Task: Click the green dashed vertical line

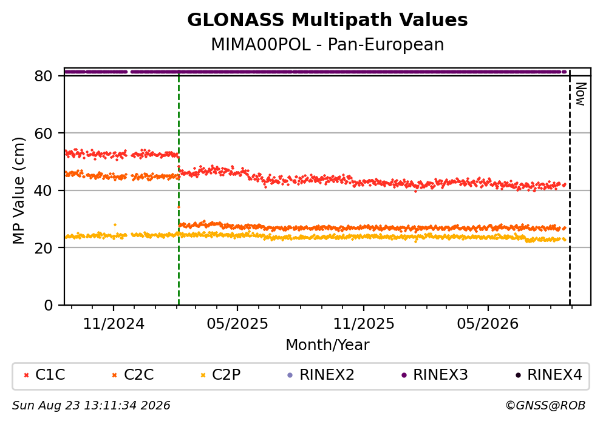Action: click(x=179, y=188)
